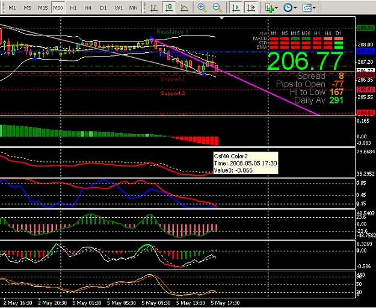Switch to the H1 timeframe
This screenshot has height=308, width=376.
[73, 8]
